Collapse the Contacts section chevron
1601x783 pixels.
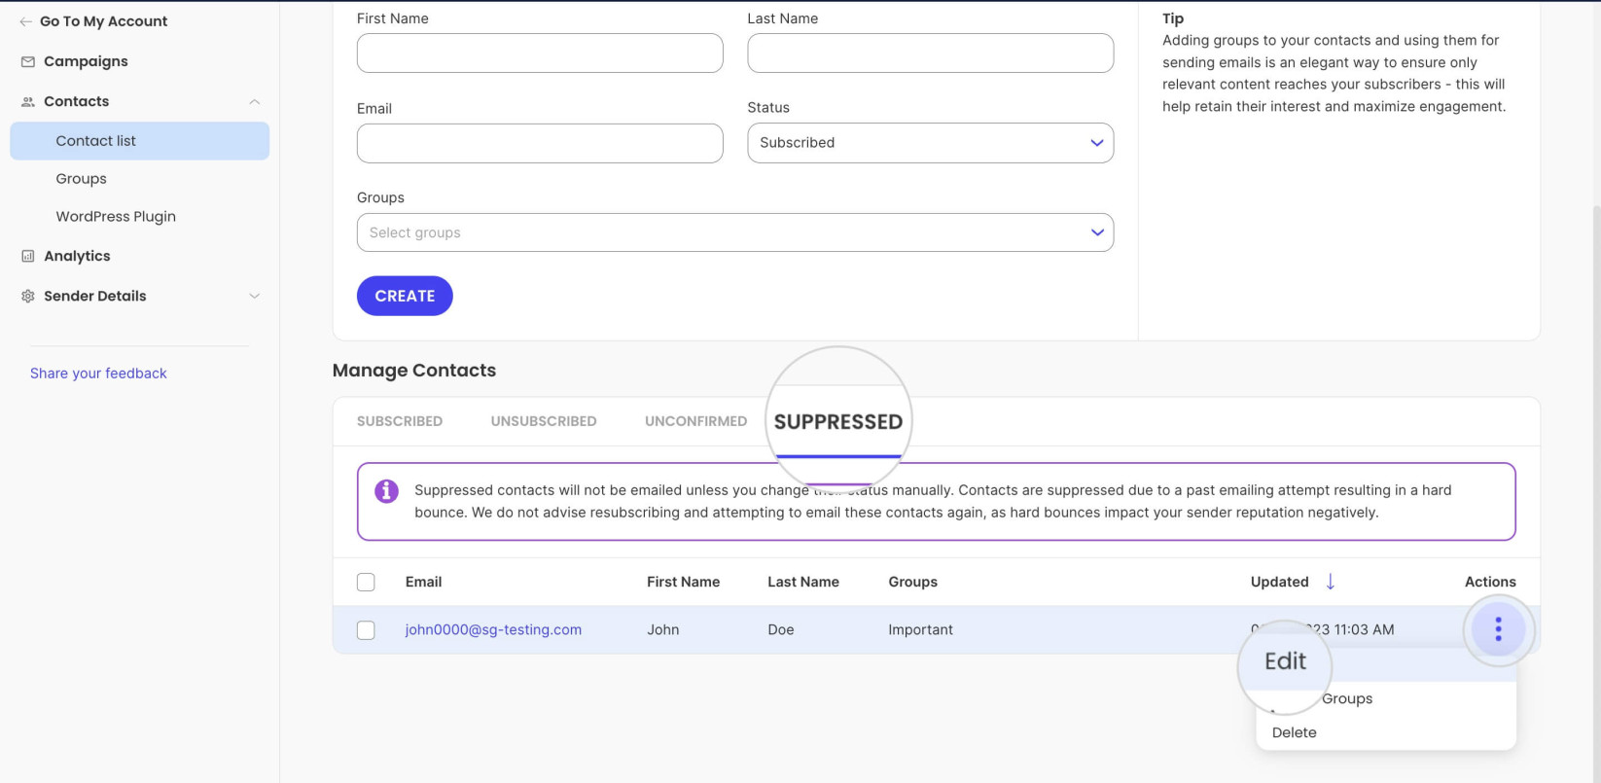point(254,101)
